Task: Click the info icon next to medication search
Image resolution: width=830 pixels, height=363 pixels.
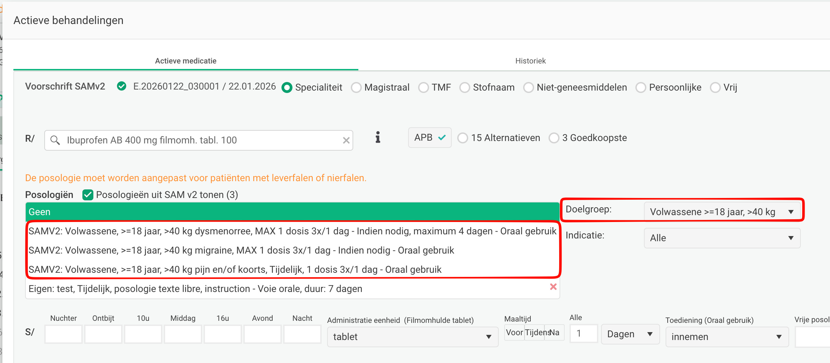Action: [x=378, y=137]
